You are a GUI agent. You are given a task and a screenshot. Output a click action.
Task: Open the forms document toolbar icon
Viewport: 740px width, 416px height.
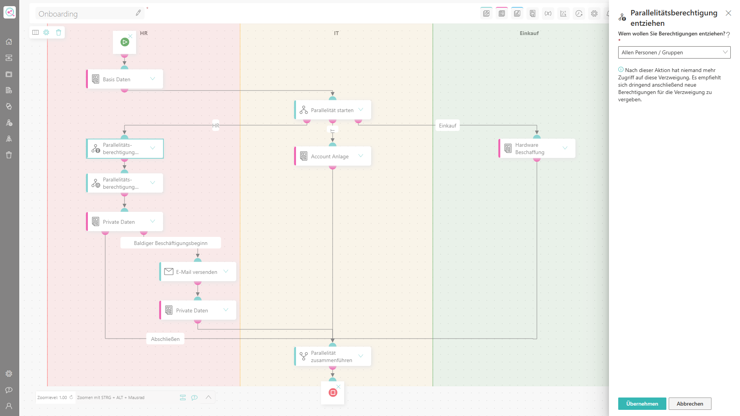(x=532, y=13)
